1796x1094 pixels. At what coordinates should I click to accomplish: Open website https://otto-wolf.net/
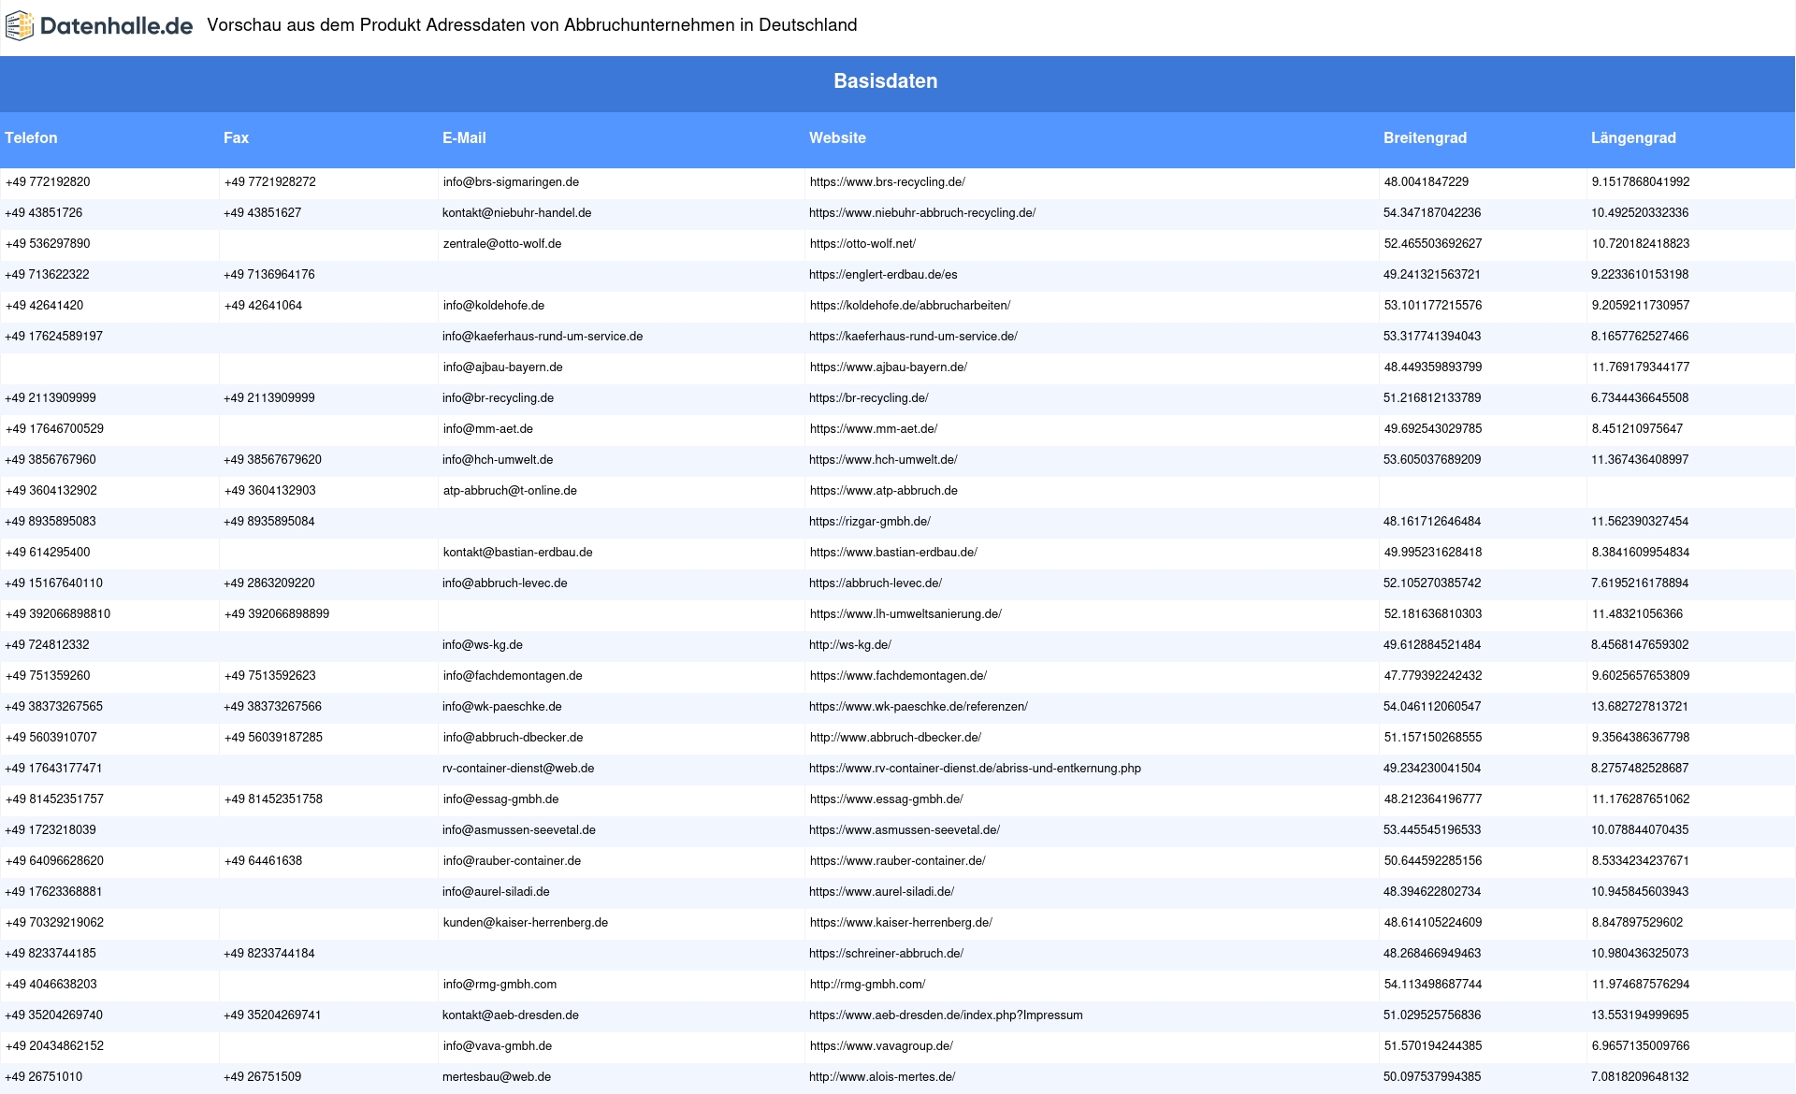tap(862, 244)
